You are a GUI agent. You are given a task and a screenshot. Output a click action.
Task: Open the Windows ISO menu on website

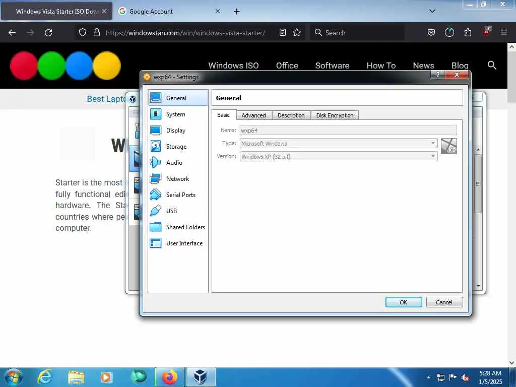tap(233, 65)
